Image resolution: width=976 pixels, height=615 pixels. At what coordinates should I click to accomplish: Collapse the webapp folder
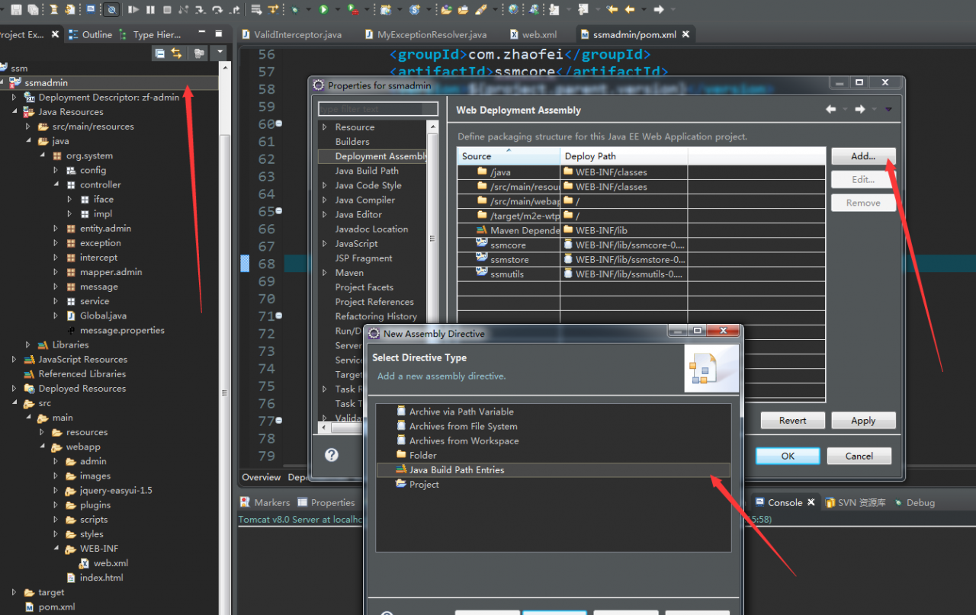43,447
